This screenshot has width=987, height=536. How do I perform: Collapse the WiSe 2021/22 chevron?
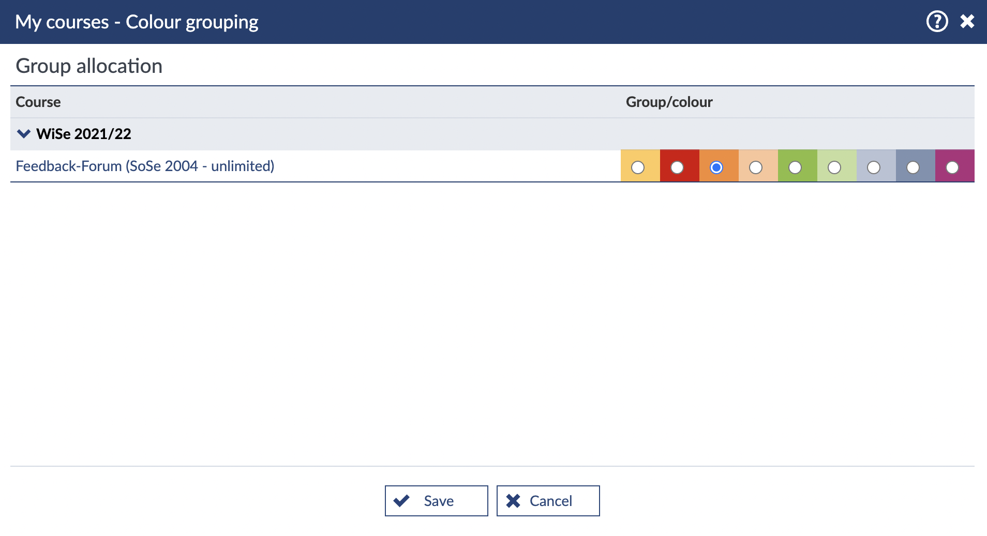pos(24,134)
